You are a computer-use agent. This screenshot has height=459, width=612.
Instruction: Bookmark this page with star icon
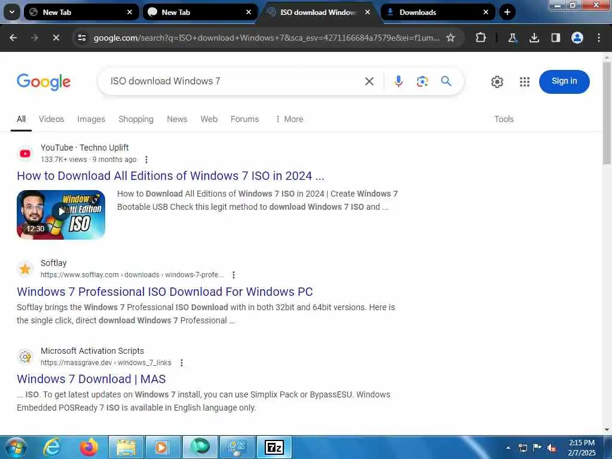pyautogui.click(x=451, y=38)
